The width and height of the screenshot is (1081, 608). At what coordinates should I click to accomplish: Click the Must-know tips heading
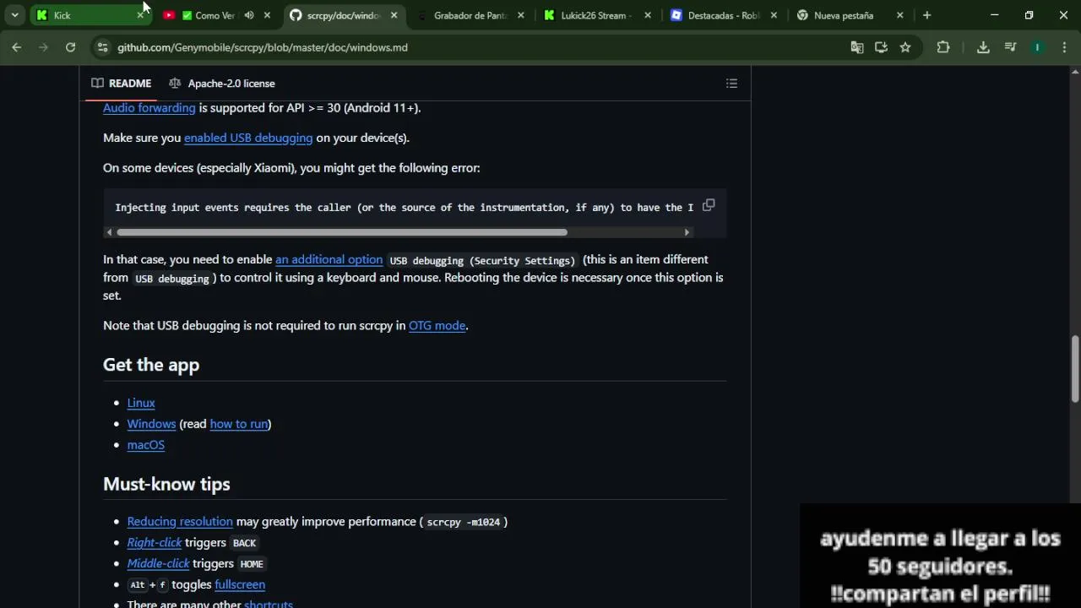pos(166,484)
